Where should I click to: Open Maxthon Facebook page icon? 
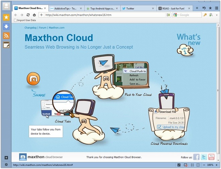(196, 157)
